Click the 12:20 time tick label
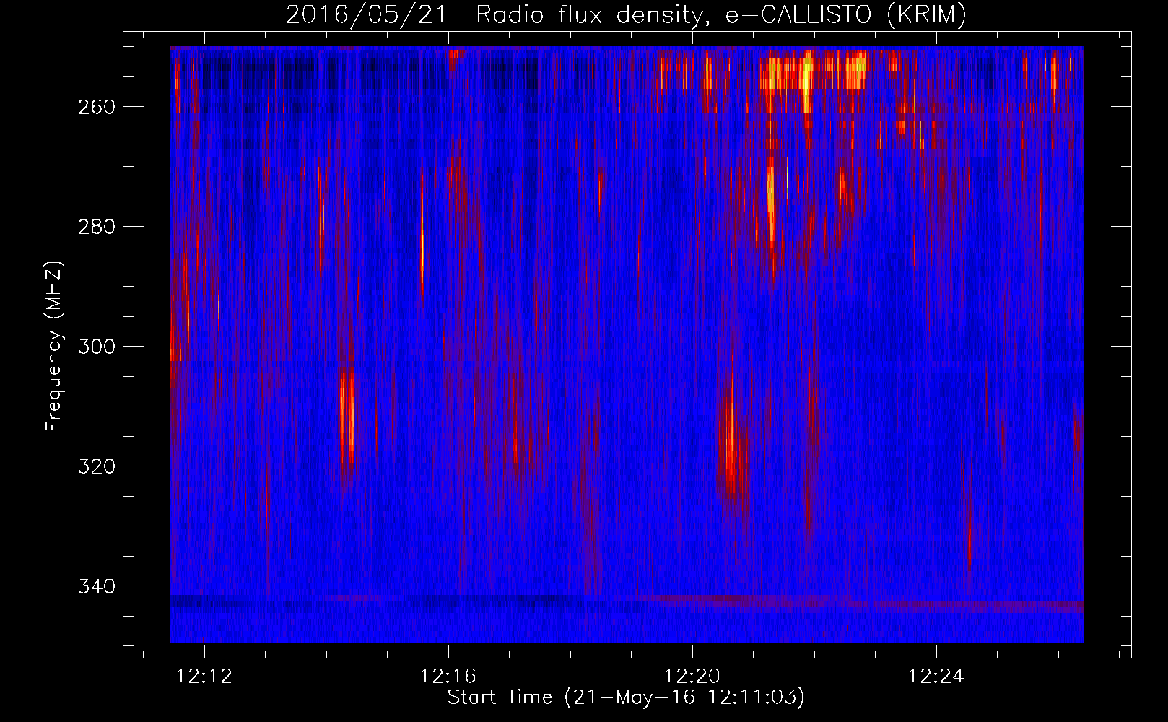This screenshot has width=1168, height=722. tap(692, 677)
